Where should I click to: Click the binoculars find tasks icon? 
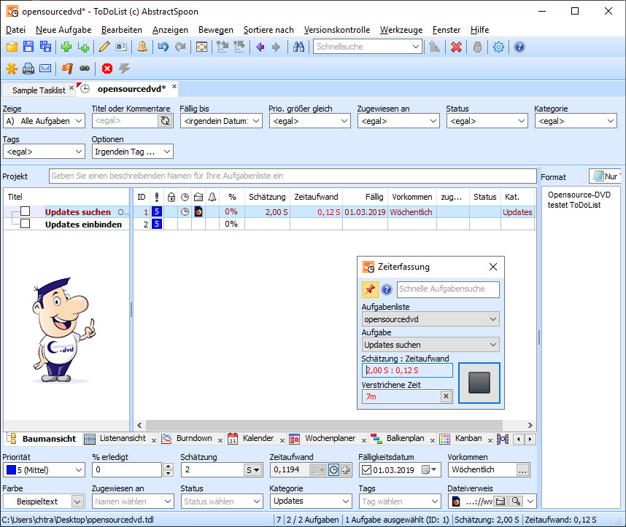298,47
